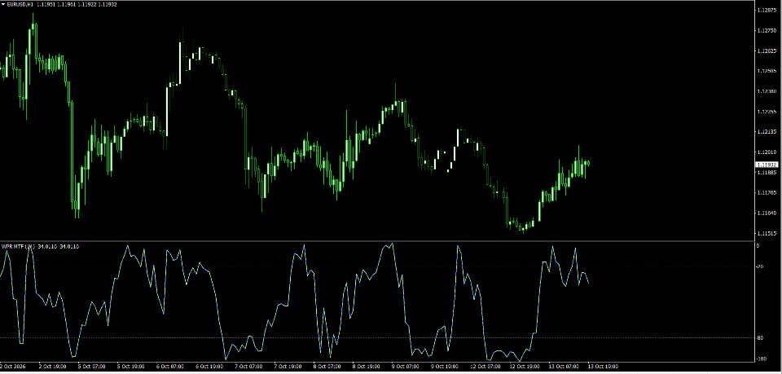The height and width of the screenshot is (374, 782).
Task: Click the 7 Oct 19:00 time label
Action: pos(288,366)
